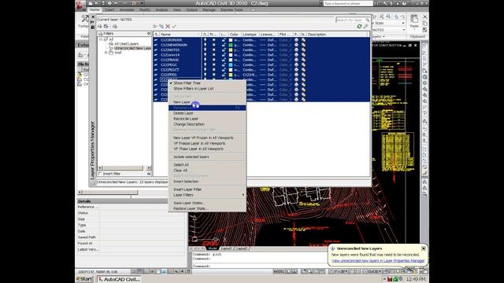Click AutoCAD Civil taskbar button
Screen dimensions: 504x283
pyautogui.click(x=119, y=279)
